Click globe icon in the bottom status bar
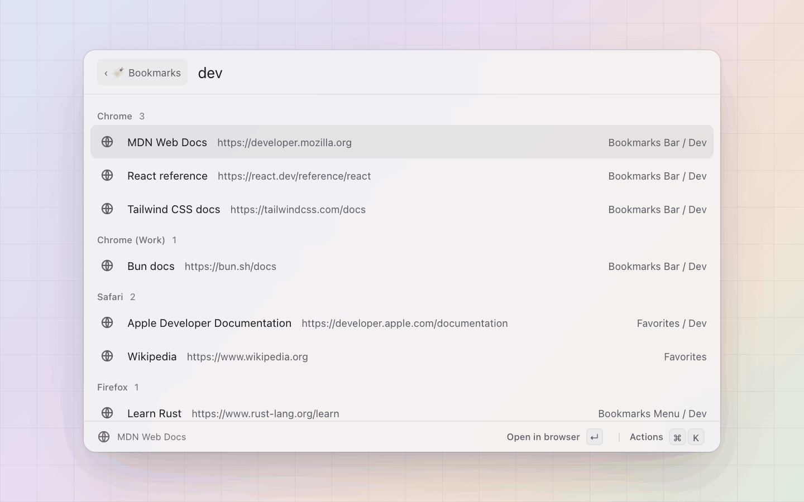The image size is (804, 502). point(104,437)
